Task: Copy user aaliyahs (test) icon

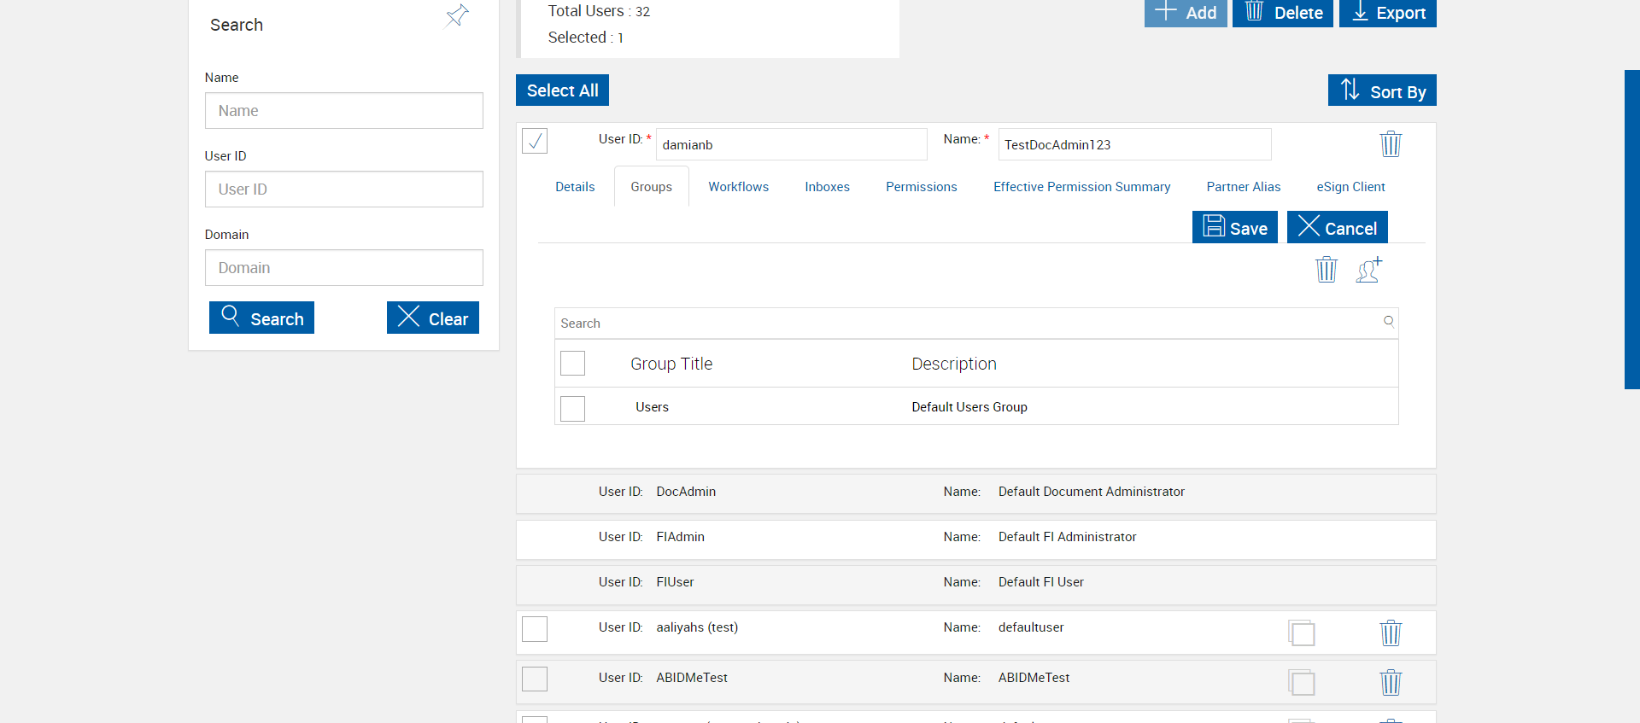Action: click(1302, 633)
